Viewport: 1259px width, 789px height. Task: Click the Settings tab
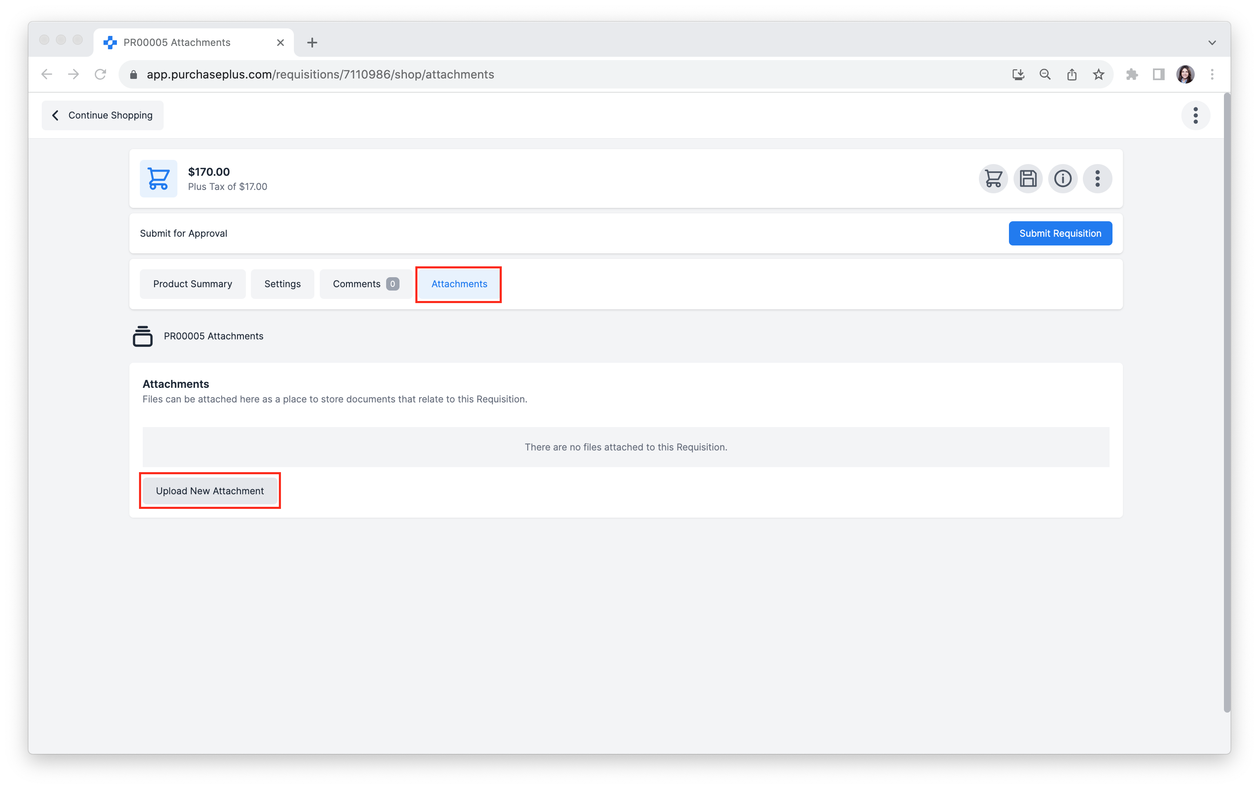282,283
